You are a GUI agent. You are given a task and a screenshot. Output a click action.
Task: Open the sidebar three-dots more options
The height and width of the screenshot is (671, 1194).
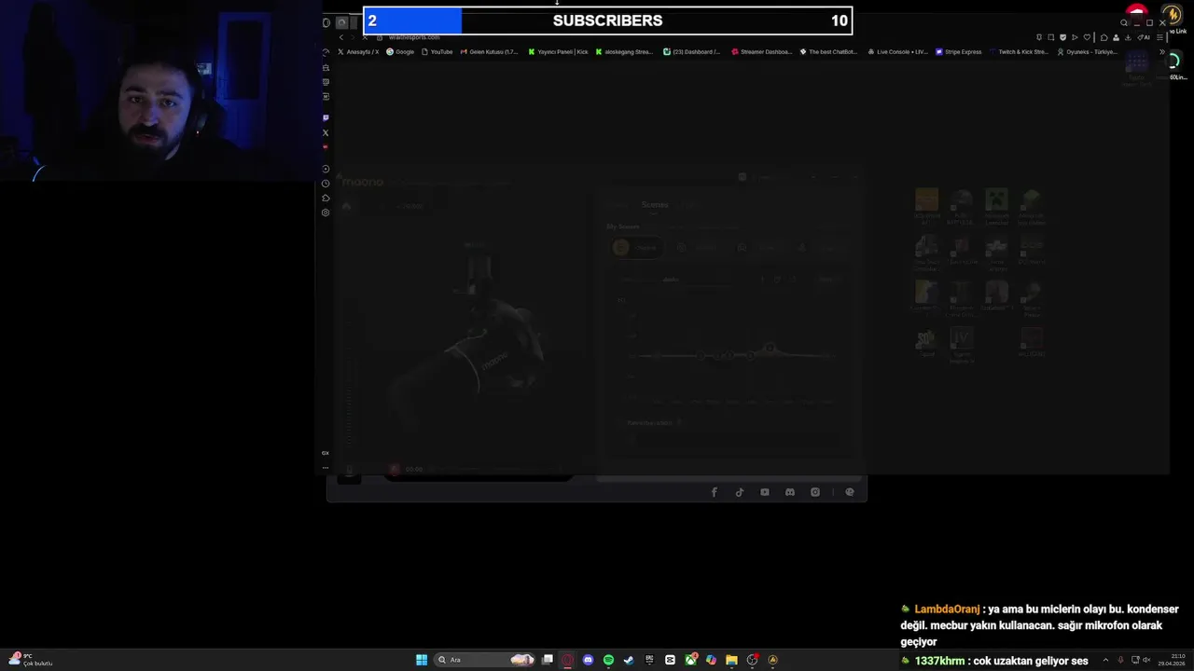coord(326,467)
